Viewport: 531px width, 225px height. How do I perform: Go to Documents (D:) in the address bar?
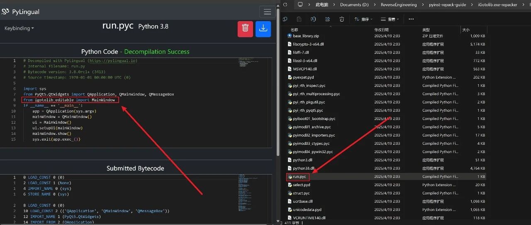point(354,5)
